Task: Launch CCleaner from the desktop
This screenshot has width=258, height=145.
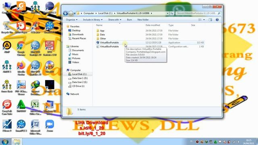Action: point(35,27)
